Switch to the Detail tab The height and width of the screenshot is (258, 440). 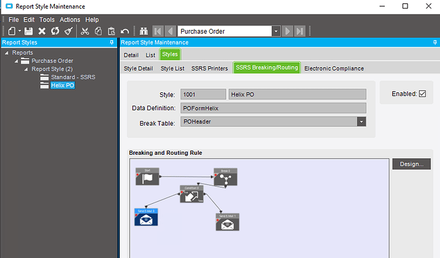click(x=131, y=55)
